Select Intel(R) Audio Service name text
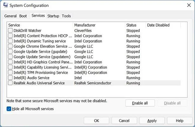Screen dimensions: 195x127 [31, 78]
